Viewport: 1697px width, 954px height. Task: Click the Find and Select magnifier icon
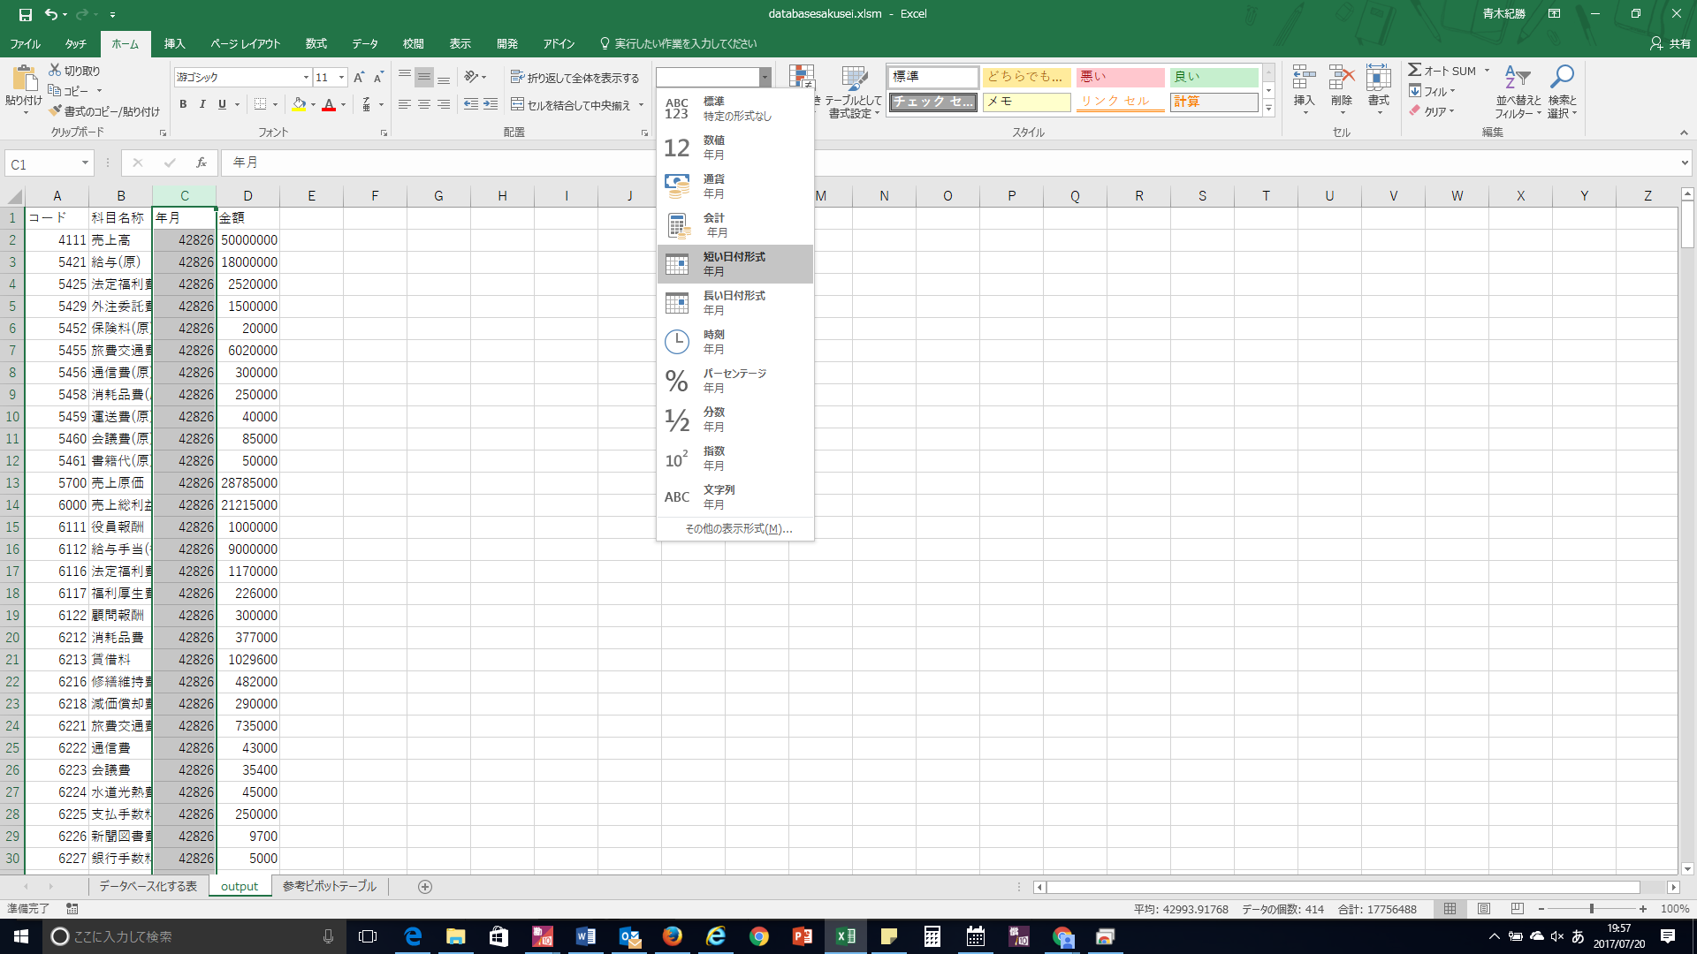pyautogui.click(x=1562, y=78)
